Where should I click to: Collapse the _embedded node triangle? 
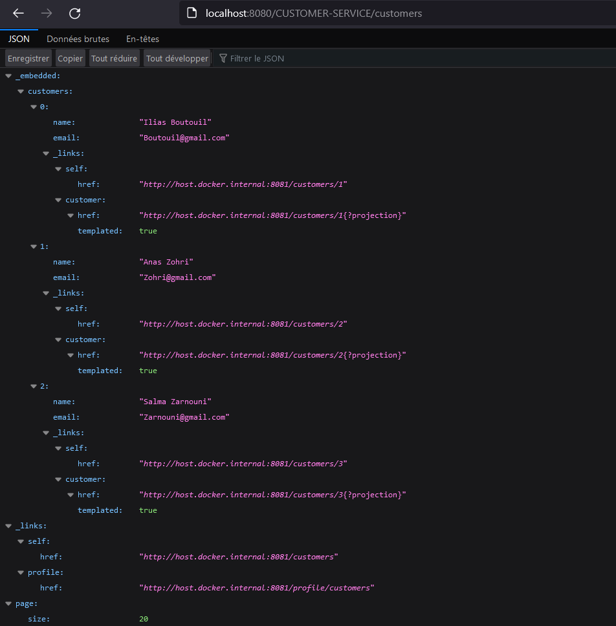pyautogui.click(x=8, y=75)
